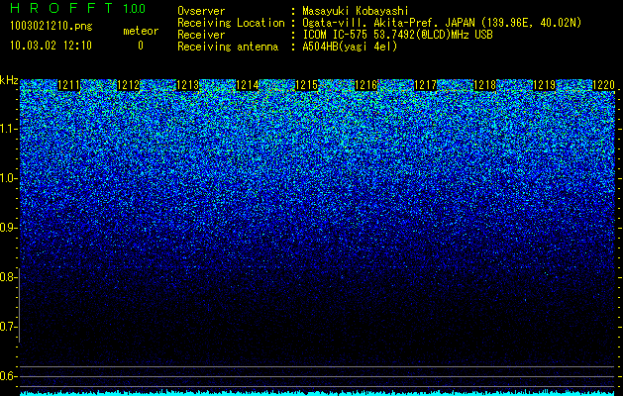Screen dimensions: 623x396
Task: Click the 1.0 frequency axis label
Action: (8, 178)
